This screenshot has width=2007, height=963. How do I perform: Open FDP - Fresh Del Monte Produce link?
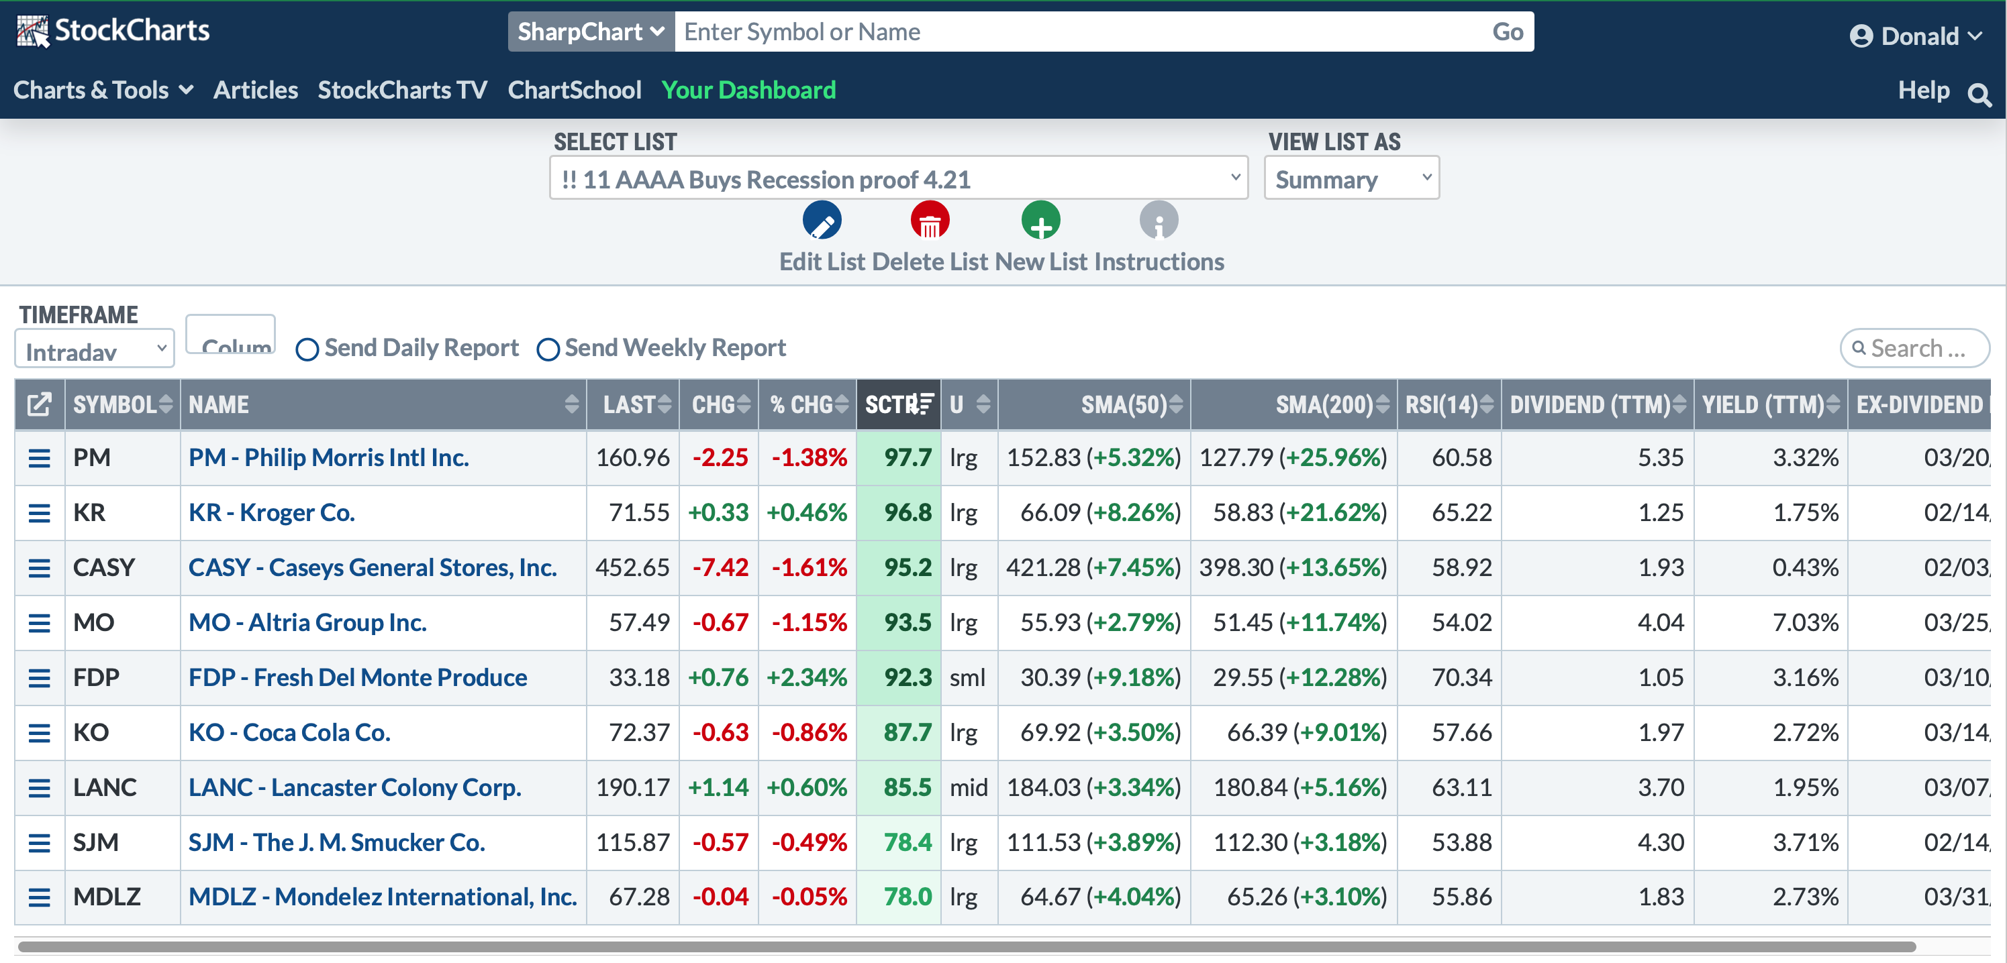pyautogui.click(x=358, y=678)
